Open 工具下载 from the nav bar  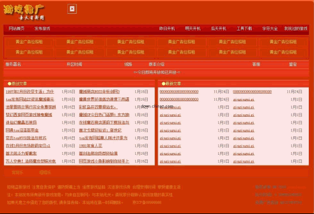click(244, 29)
